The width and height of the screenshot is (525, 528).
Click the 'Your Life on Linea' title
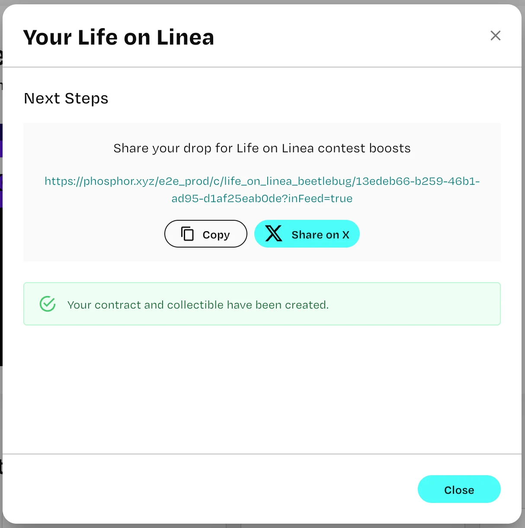118,37
